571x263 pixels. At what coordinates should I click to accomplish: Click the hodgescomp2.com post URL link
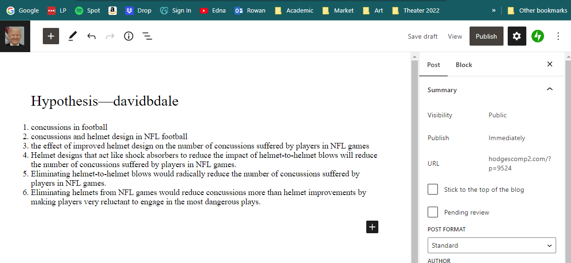tap(519, 163)
